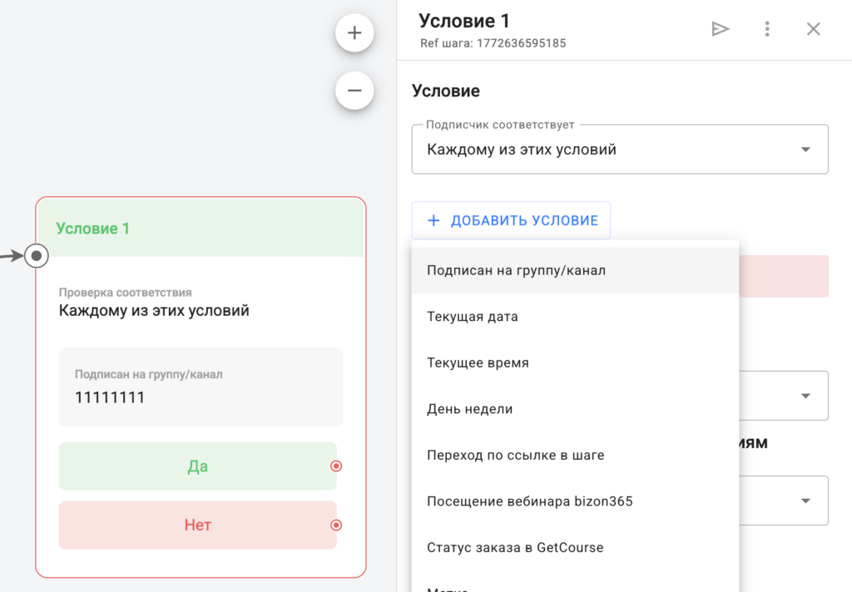This screenshot has height=592, width=852.
Task: Click the red Нет branch button
Action: (x=197, y=525)
